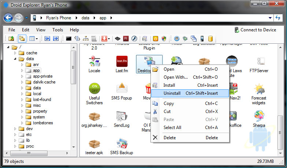Open the address bar history dropdown
This screenshot has height=168, width=287.
[270, 18]
